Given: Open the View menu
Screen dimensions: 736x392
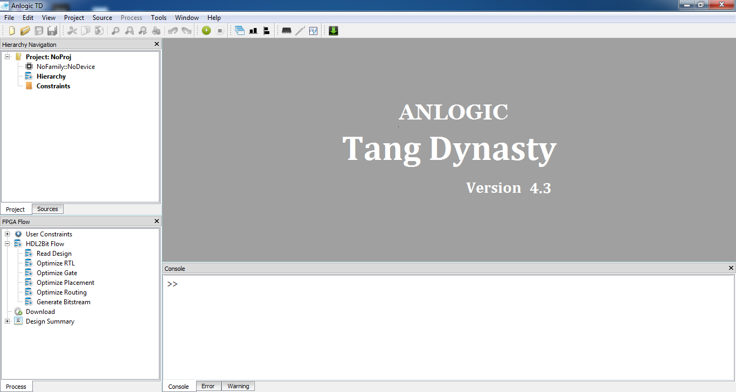Looking at the screenshot, I should click(48, 18).
